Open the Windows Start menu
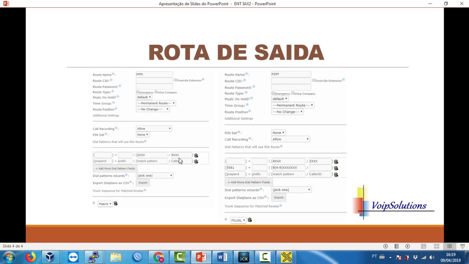Screen dimensions: 469x264 9,257
